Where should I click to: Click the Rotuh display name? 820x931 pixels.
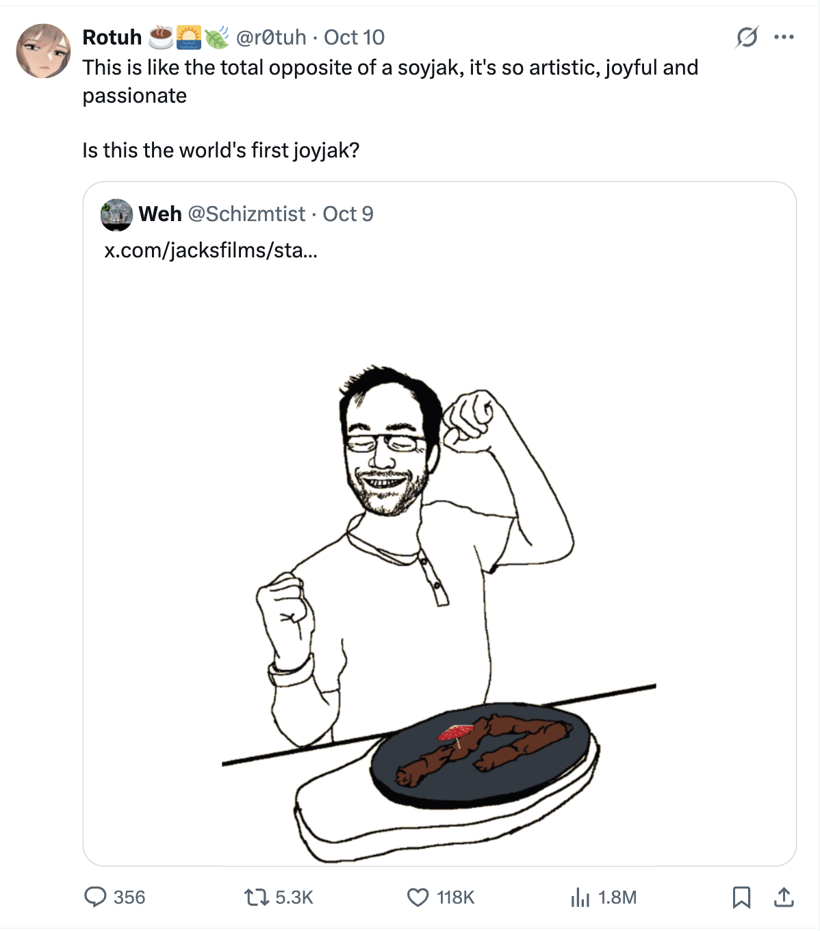(112, 37)
